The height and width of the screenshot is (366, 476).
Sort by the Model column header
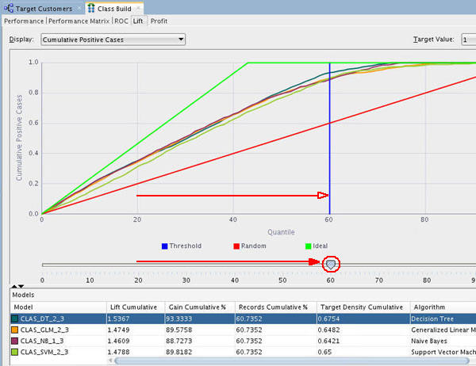pyautogui.click(x=58, y=307)
